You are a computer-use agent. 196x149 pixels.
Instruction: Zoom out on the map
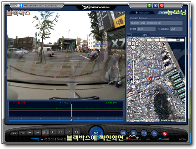[133, 87]
